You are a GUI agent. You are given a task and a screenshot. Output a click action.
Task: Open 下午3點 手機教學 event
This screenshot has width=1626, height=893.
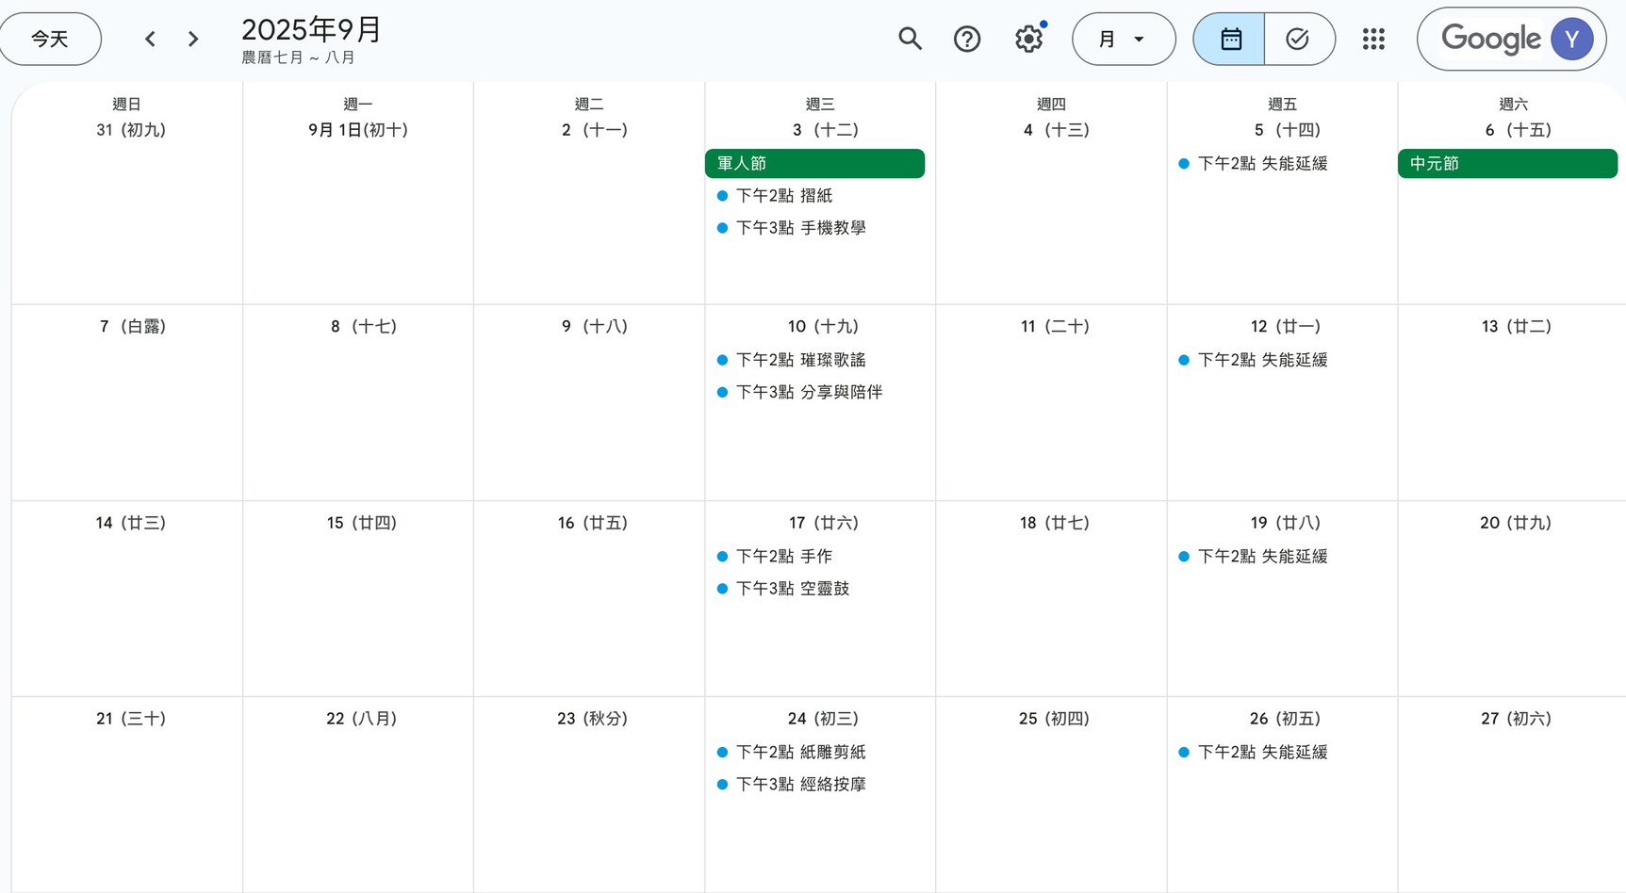[x=800, y=228]
